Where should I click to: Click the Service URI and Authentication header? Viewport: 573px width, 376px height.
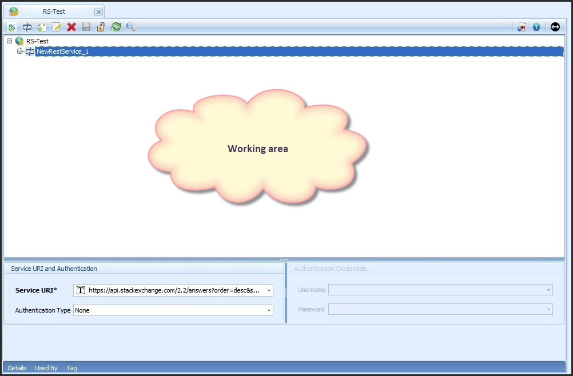54,269
